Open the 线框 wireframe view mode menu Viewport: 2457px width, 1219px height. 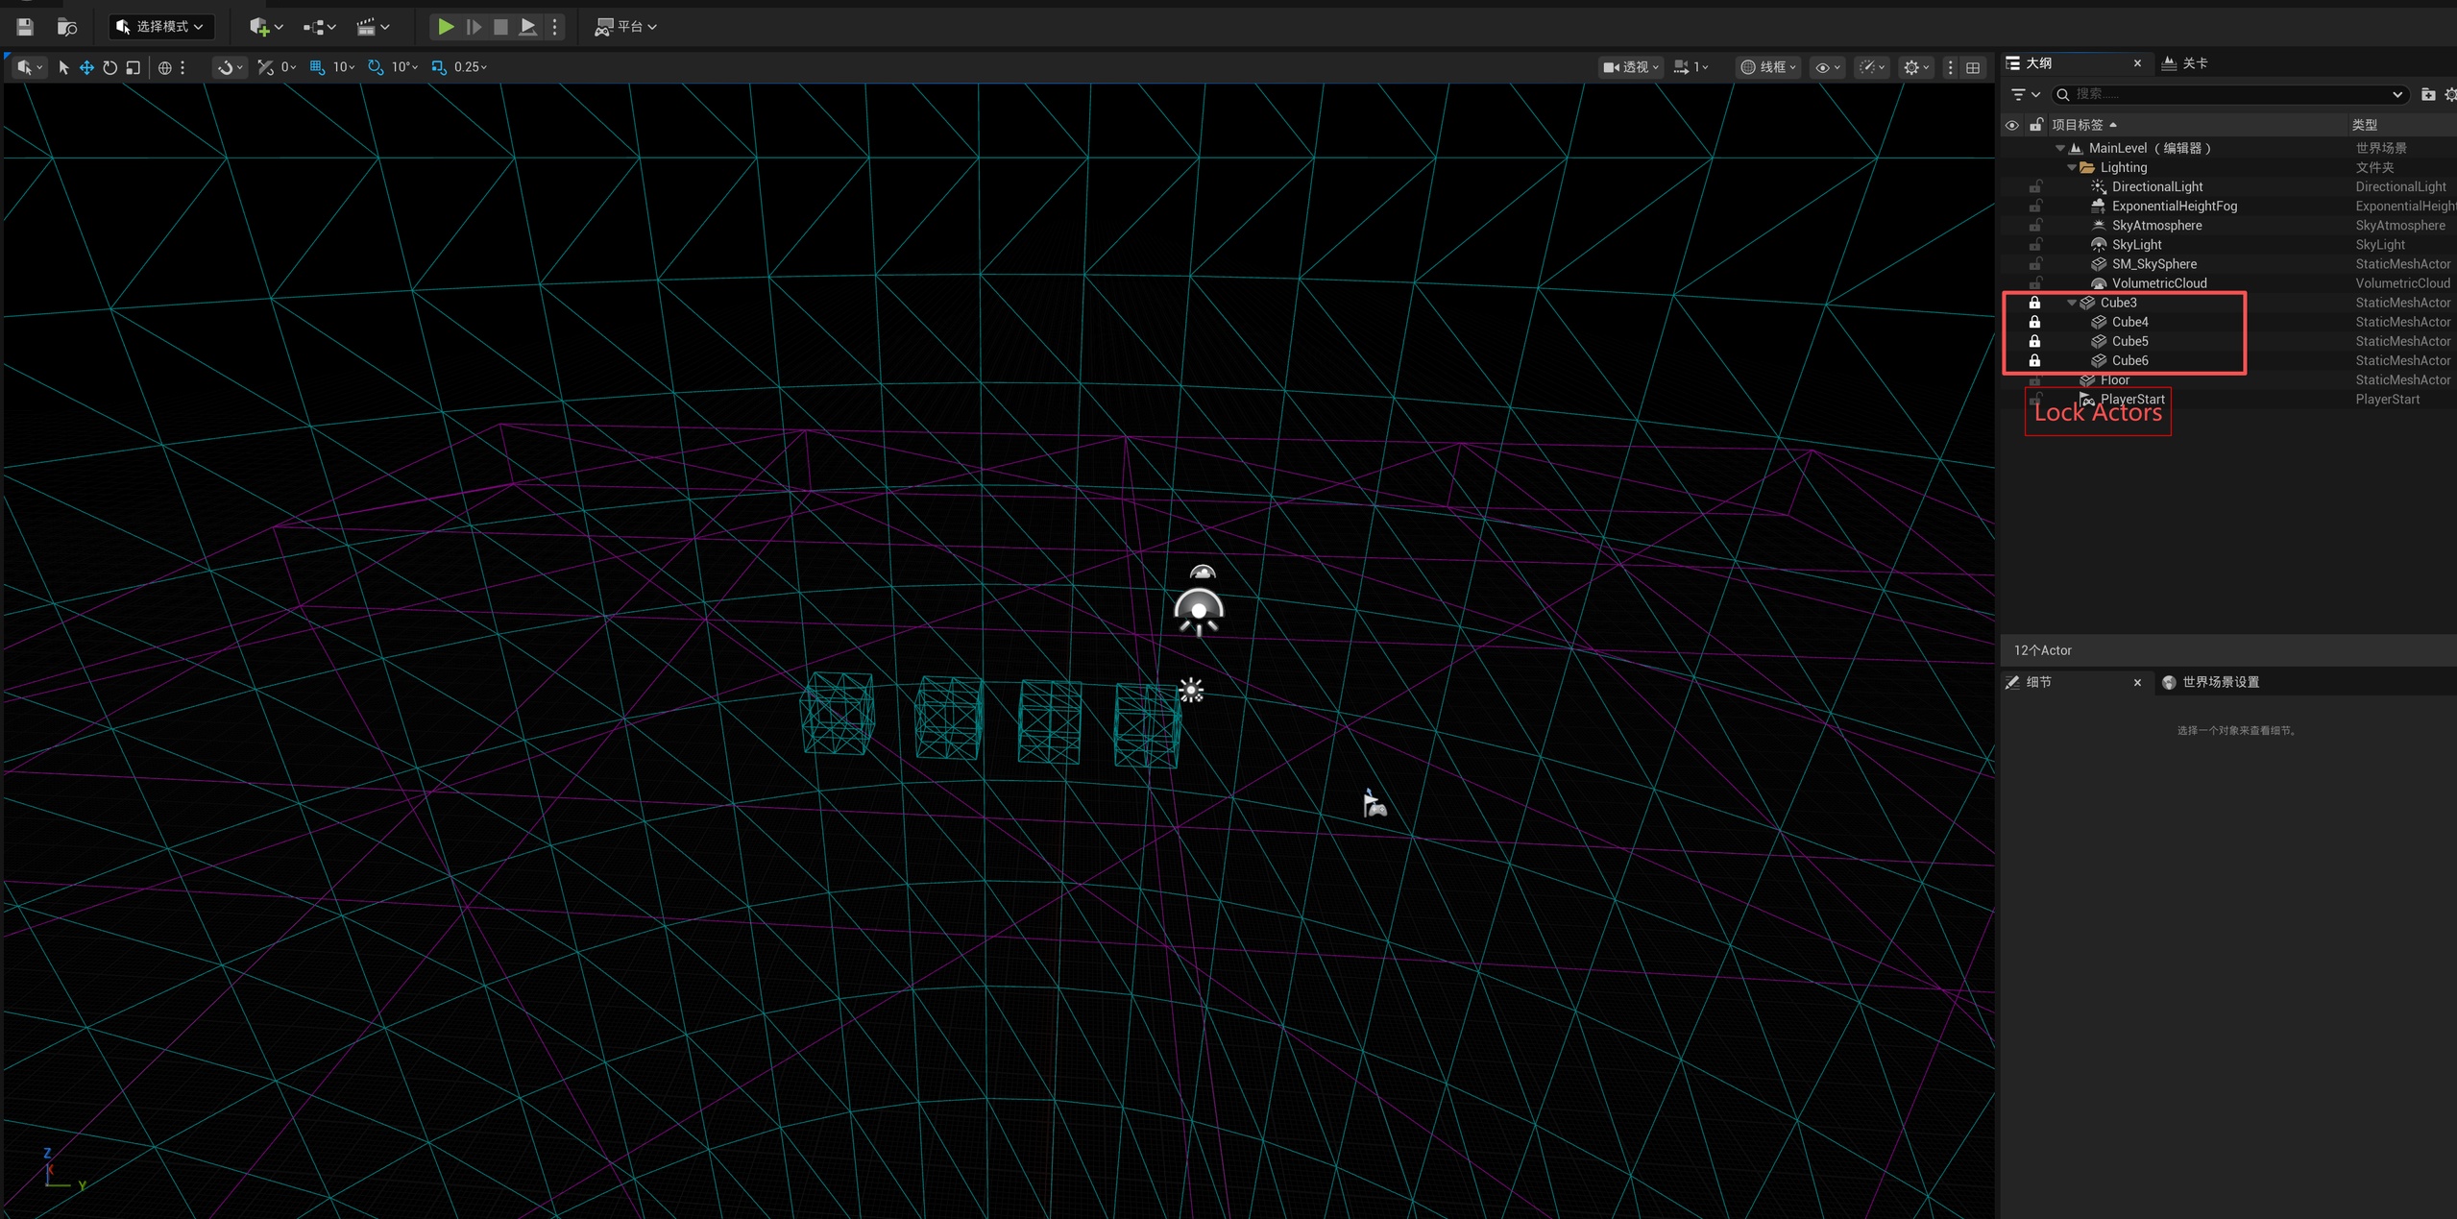pyautogui.click(x=1768, y=67)
